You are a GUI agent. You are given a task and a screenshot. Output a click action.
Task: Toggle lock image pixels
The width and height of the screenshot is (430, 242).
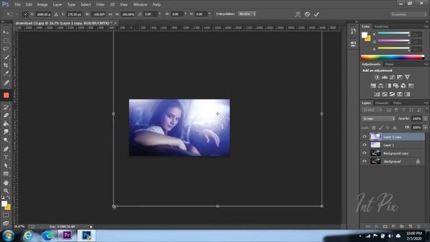[x=381, y=128]
